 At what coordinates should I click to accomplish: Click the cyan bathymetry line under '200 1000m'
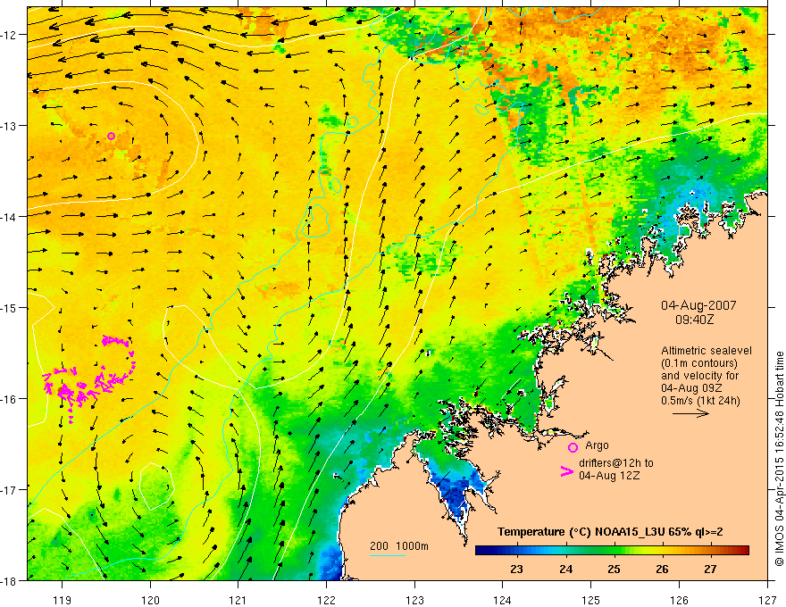[388, 555]
